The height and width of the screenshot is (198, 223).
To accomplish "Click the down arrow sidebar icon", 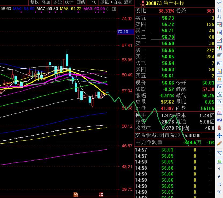I will (219, 17).
